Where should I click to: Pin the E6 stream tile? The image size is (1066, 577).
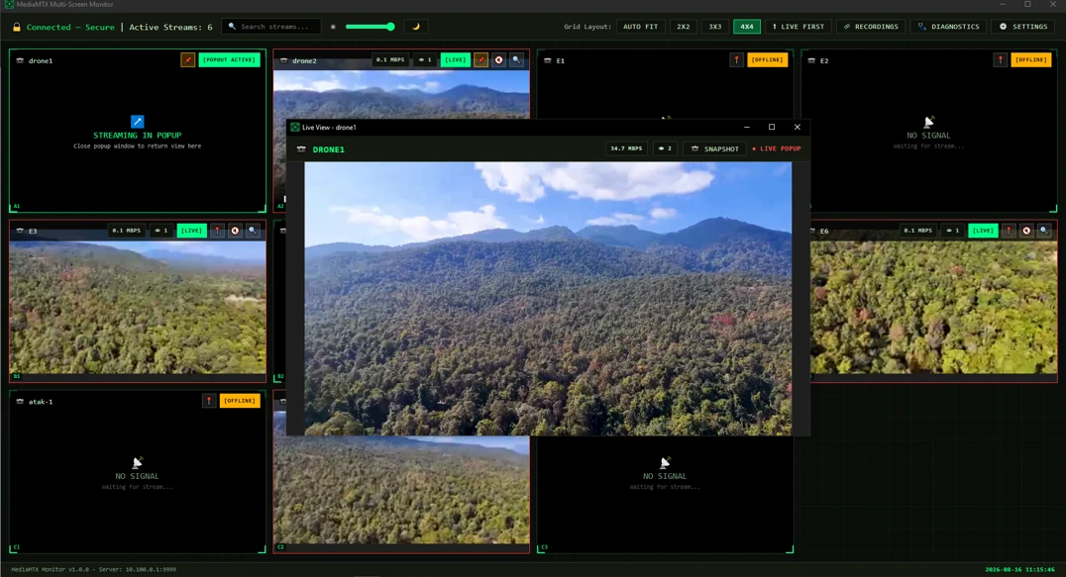click(x=1009, y=231)
